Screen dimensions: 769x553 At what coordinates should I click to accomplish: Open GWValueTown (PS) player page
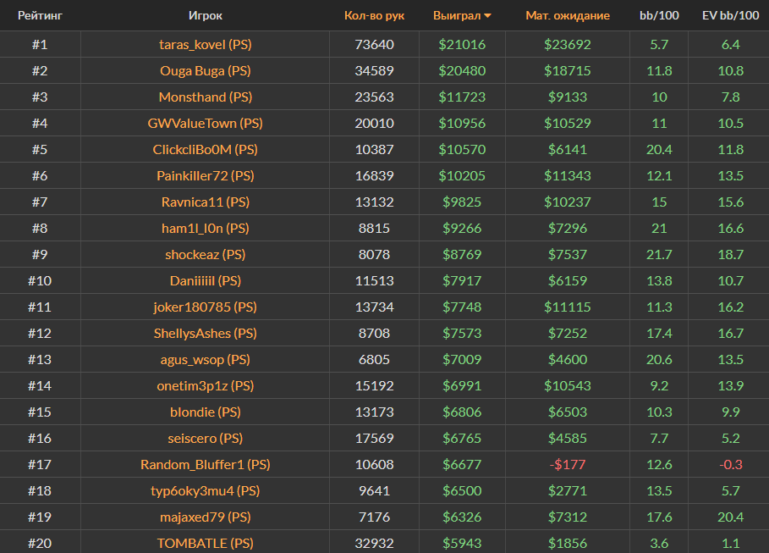205,123
